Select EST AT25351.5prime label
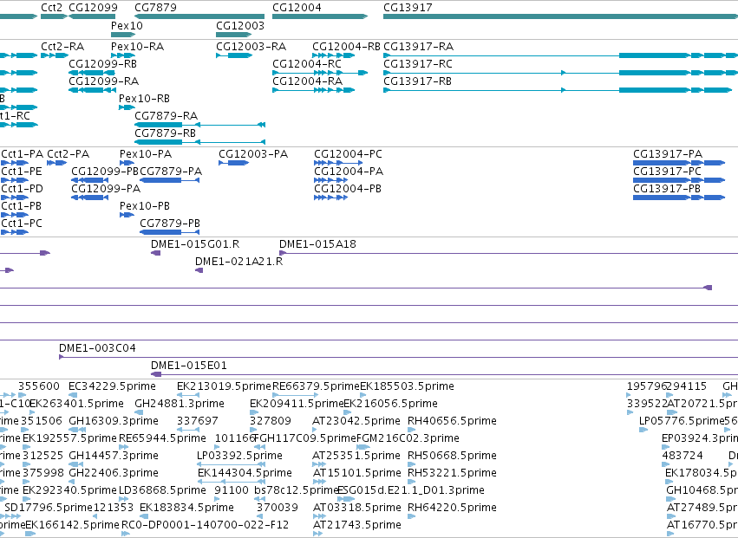This screenshot has width=738, height=538. point(356,457)
